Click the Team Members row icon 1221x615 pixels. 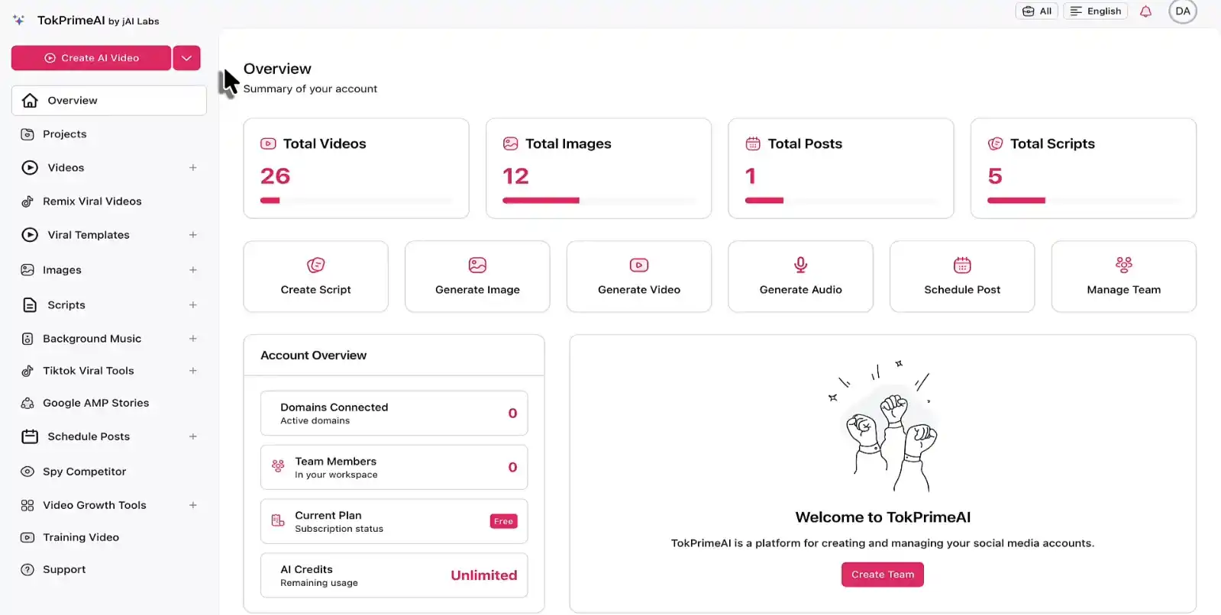(278, 466)
